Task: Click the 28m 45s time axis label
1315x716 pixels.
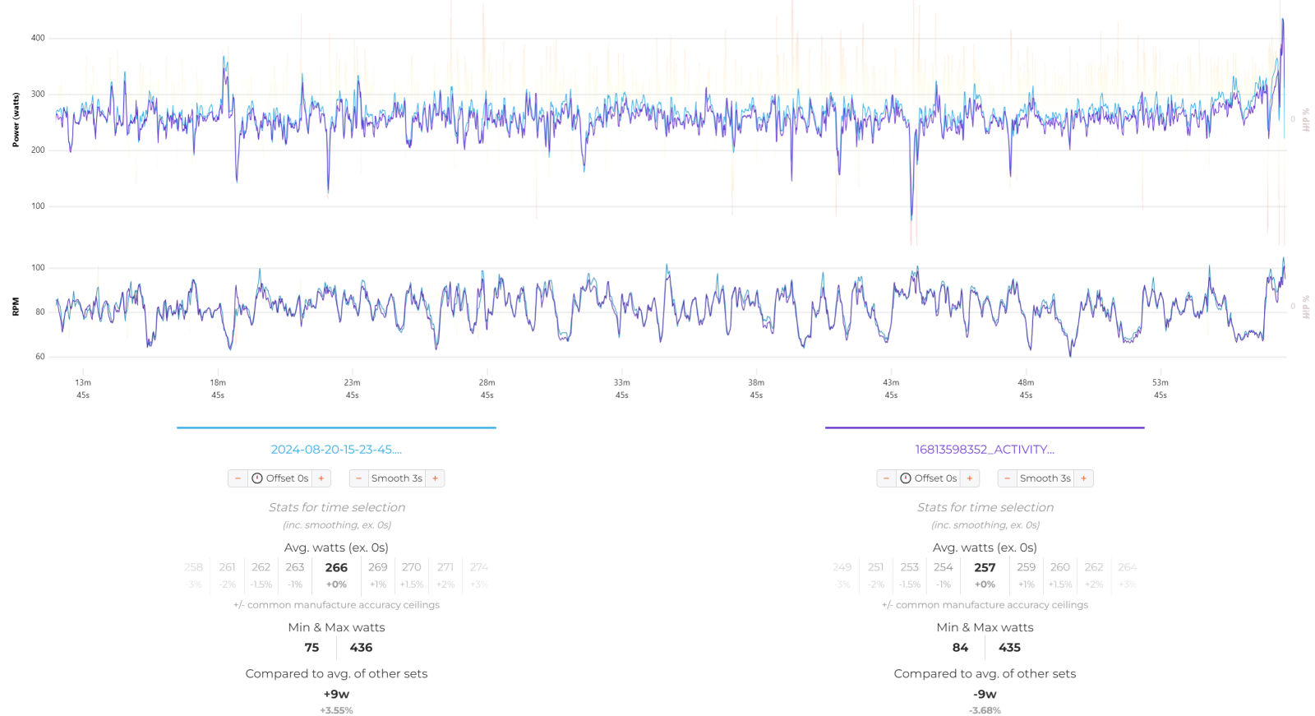Action: (487, 389)
